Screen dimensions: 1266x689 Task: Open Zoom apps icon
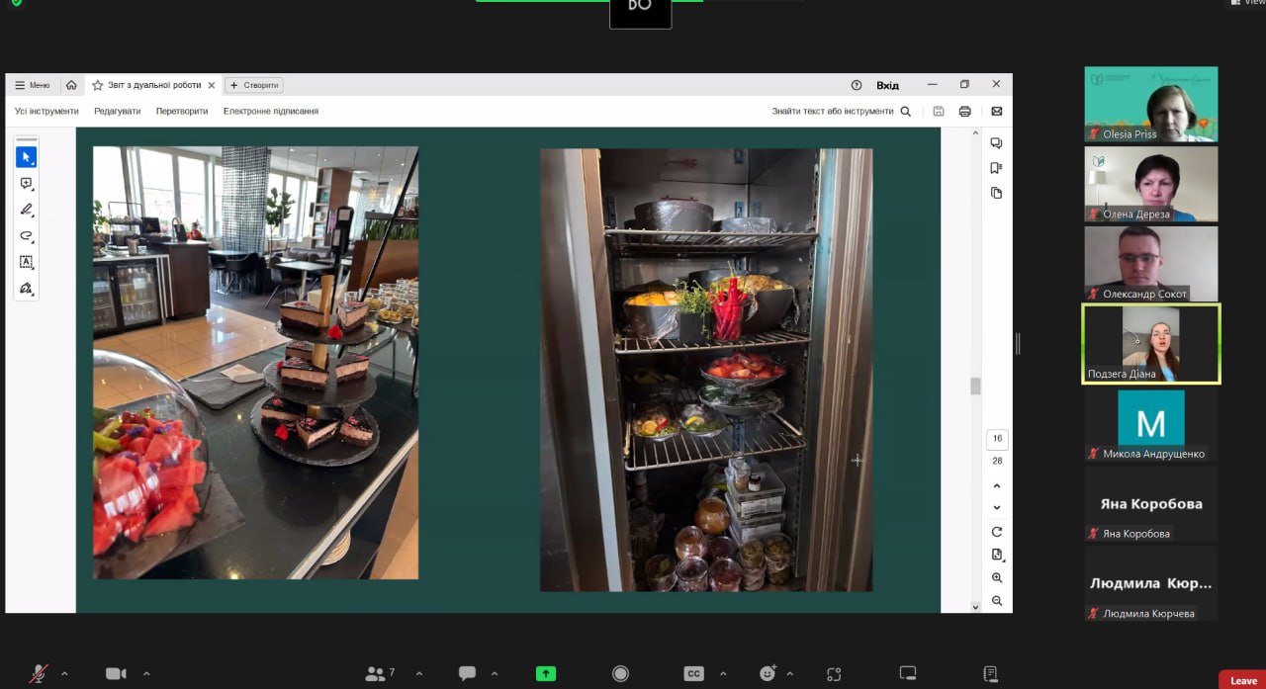(834, 674)
